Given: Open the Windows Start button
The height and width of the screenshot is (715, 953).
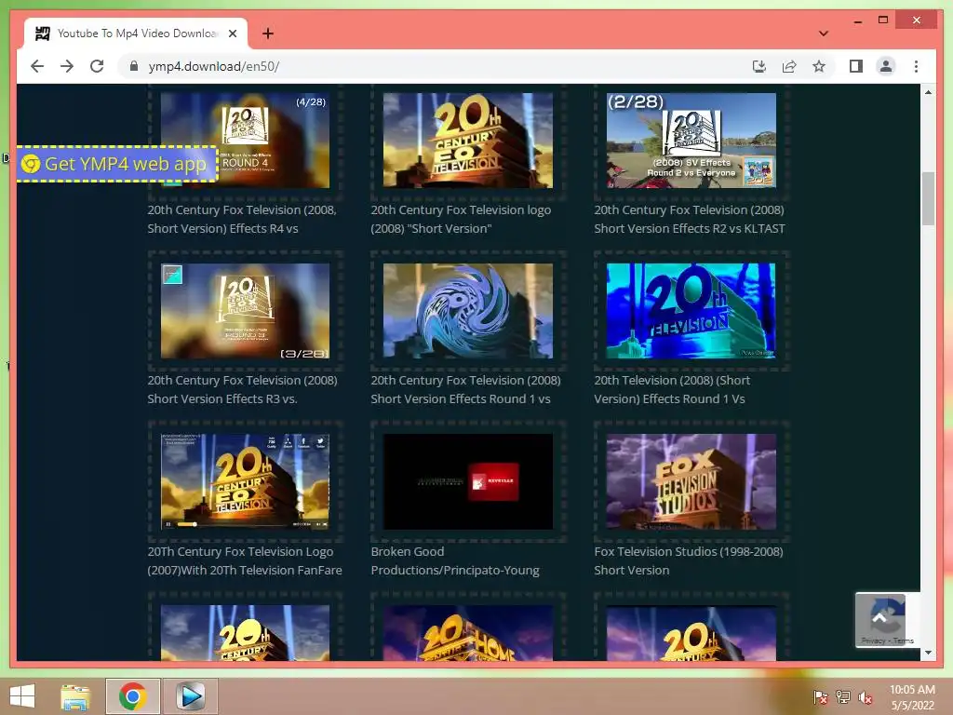Looking at the screenshot, I should click(22, 696).
